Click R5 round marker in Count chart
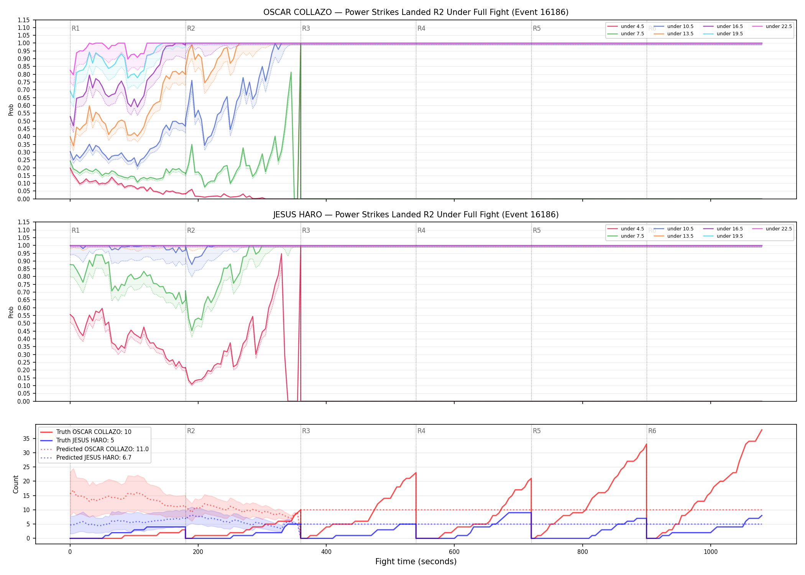The image size is (805, 575). coord(537,431)
